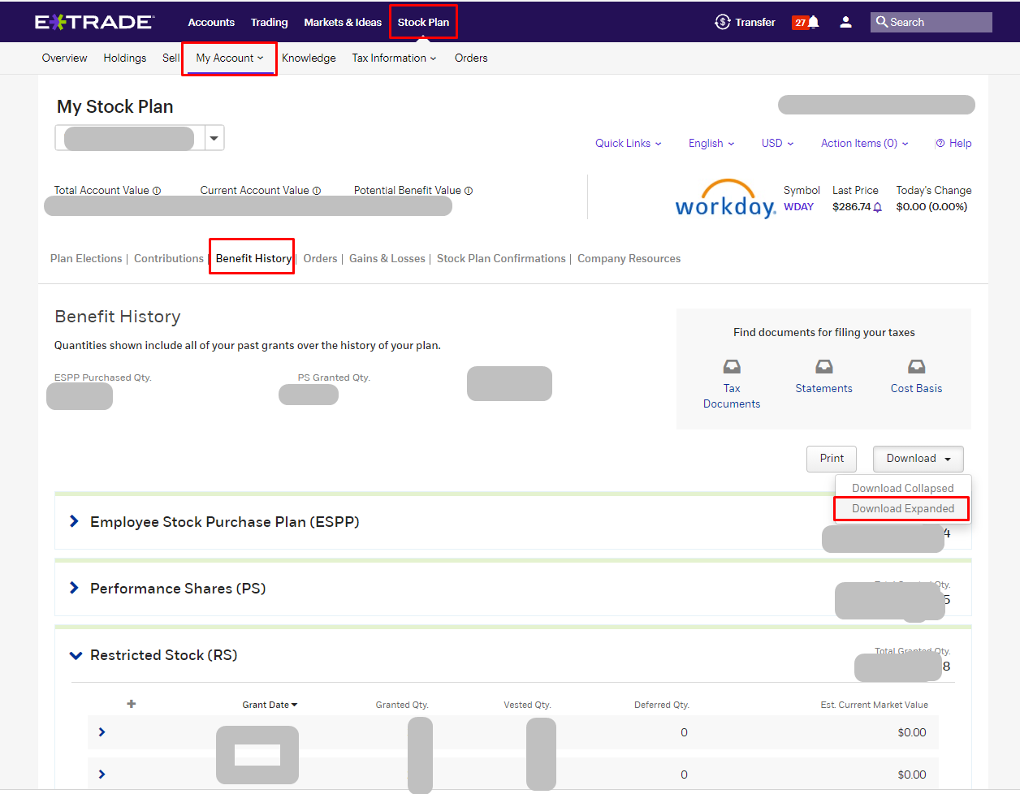Open the Tax Documents tray icon
The image size is (1020, 794).
click(x=732, y=366)
